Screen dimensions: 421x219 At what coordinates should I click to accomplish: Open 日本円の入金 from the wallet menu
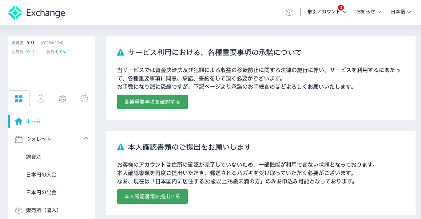pyautogui.click(x=41, y=174)
